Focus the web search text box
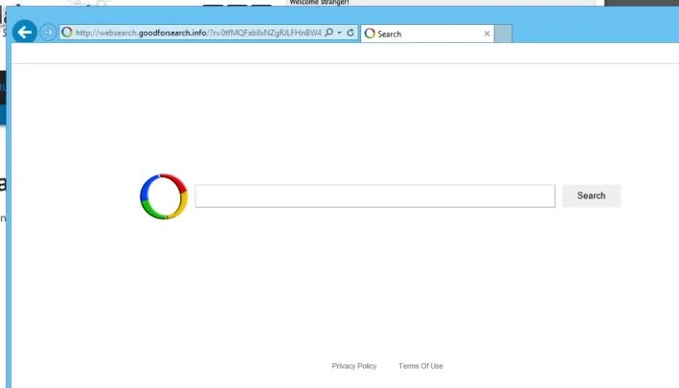 (x=375, y=196)
